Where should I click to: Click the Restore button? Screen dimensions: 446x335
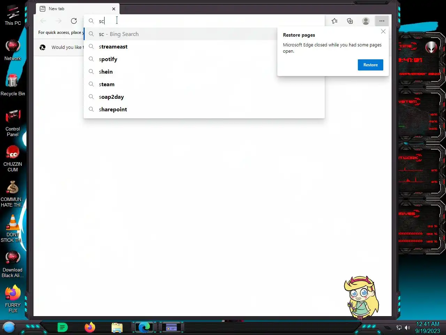370,65
